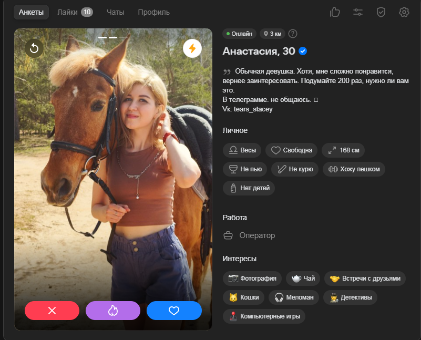Click the thumbs-up icon in top bar

(335, 12)
